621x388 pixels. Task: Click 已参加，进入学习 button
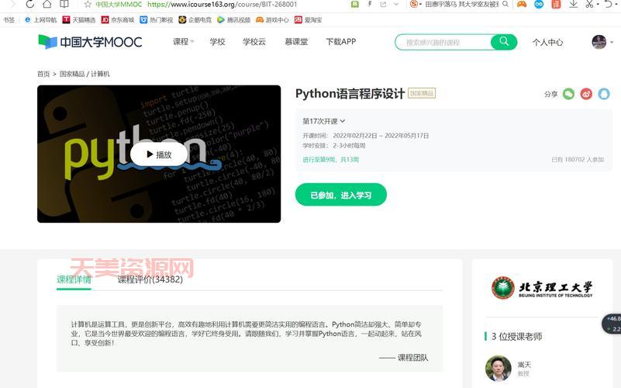[341, 195]
